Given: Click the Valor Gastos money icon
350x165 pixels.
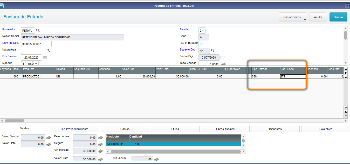Looking at the screenshot, I should [48, 138].
